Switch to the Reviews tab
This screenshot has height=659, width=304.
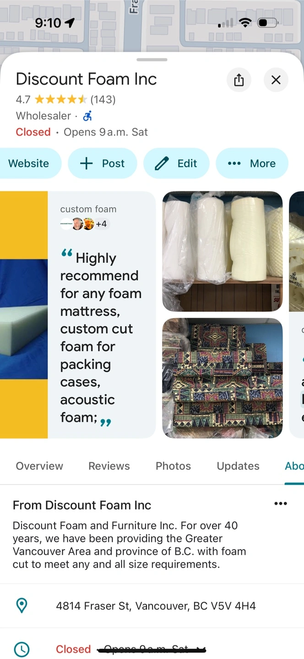coord(109,466)
